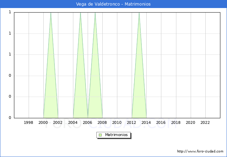Click the 2000 x-axis label

click(43, 122)
